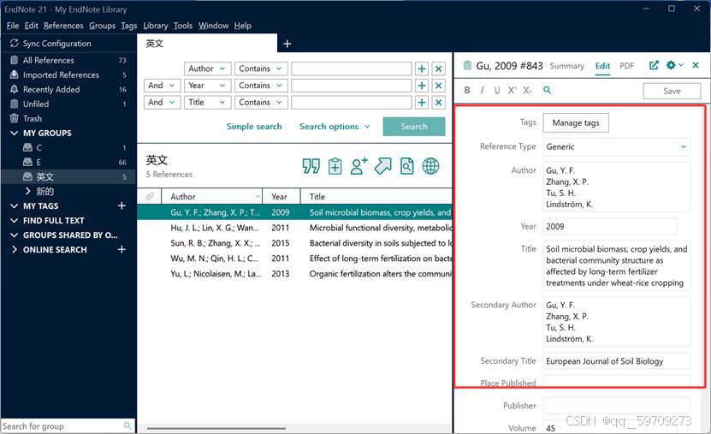Open the Reference Type dropdown
This screenshot has height=434, width=711.
point(617,147)
